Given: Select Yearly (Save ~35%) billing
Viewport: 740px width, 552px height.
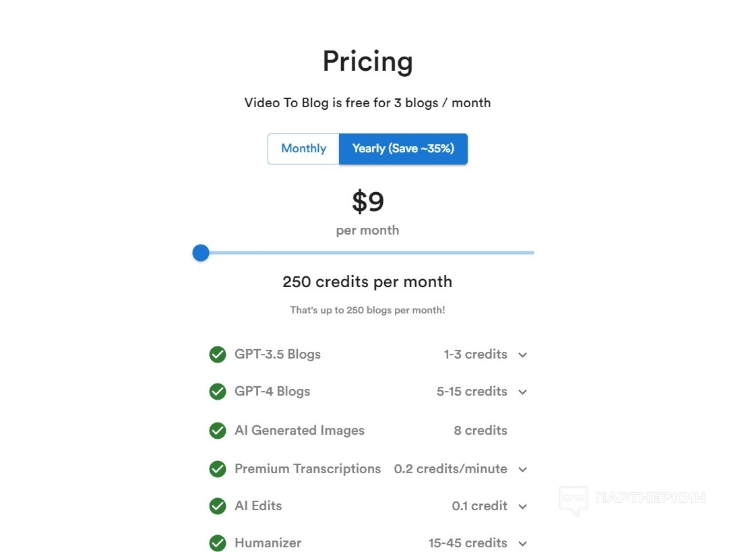Looking at the screenshot, I should [403, 149].
